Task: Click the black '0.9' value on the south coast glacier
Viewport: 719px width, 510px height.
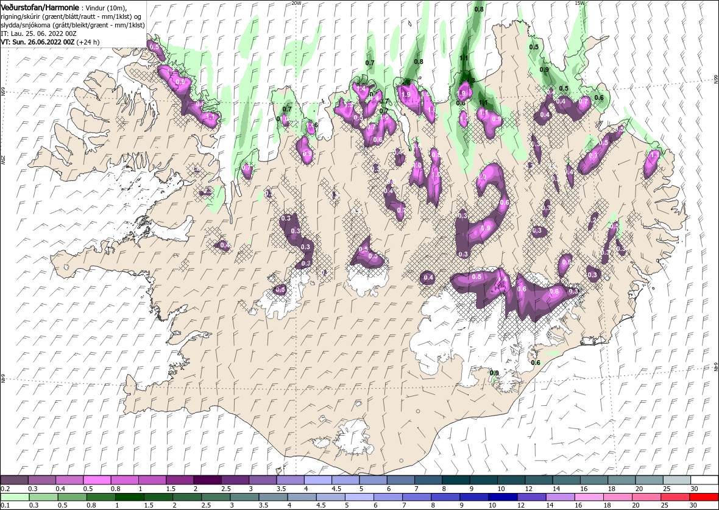Action: tap(494, 373)
